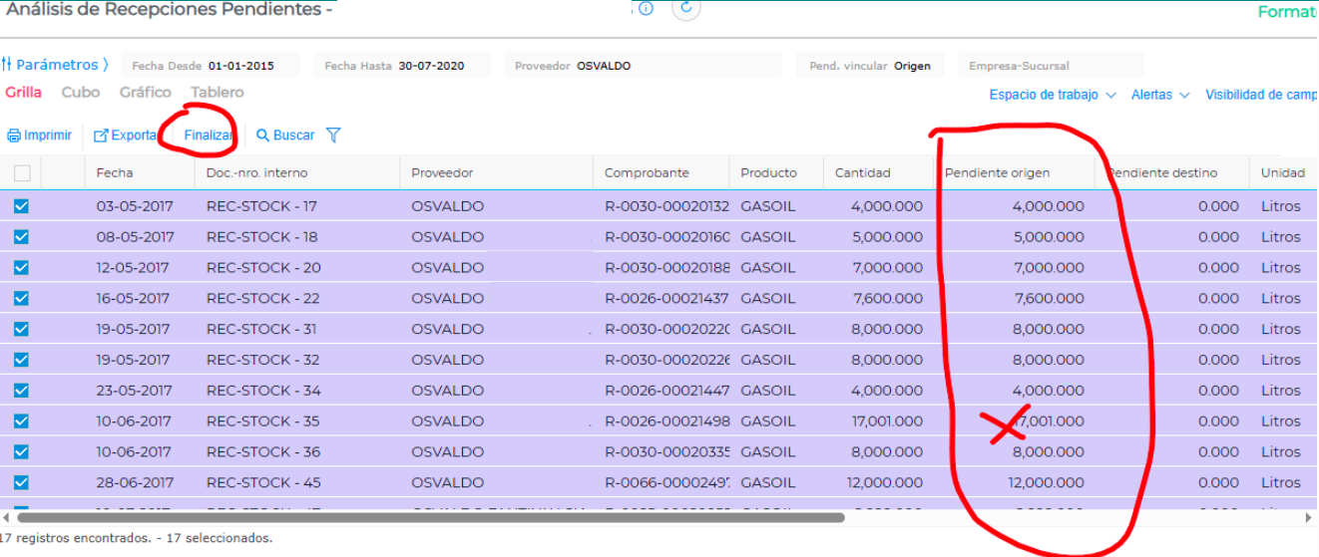Image resolution: width=1319 pixels, height=557 pixels.
Task: Uncheck the REC-STOCK - 35 row checkbox
Action: 22,421
